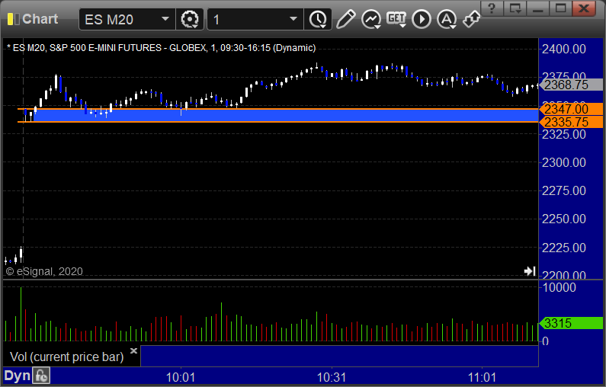This screenshot has width=606, height=387.
Task: Select the 2347.00 orange price label
Action: point(571,109)
